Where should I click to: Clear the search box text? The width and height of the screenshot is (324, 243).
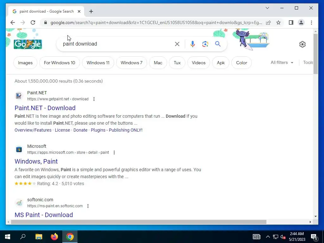click(x=177, y=44)
